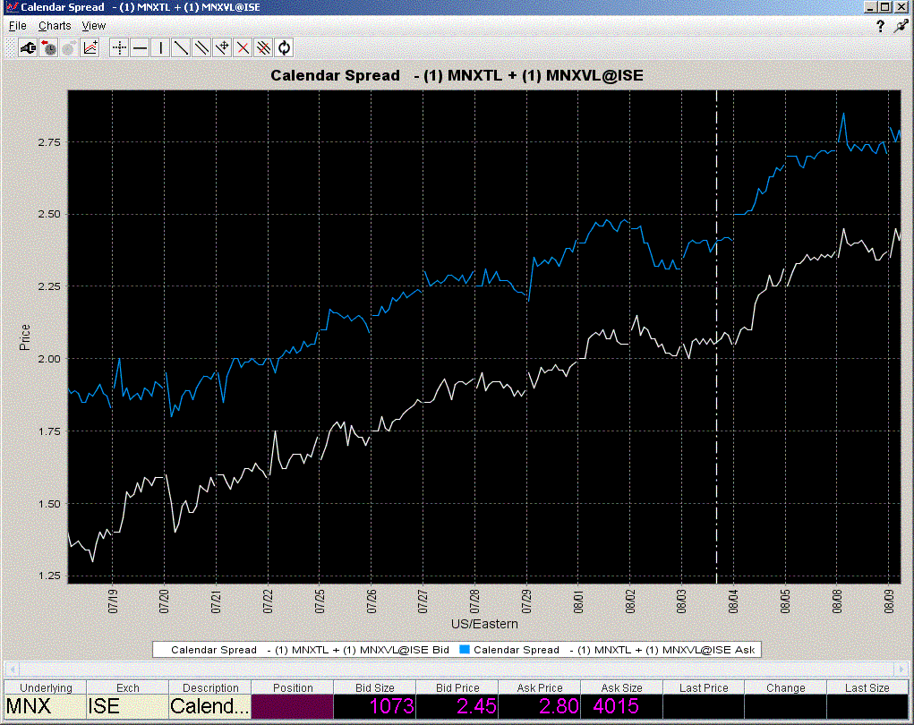
Task: Select the vertical line drawing tool
Action: point(161,47)
